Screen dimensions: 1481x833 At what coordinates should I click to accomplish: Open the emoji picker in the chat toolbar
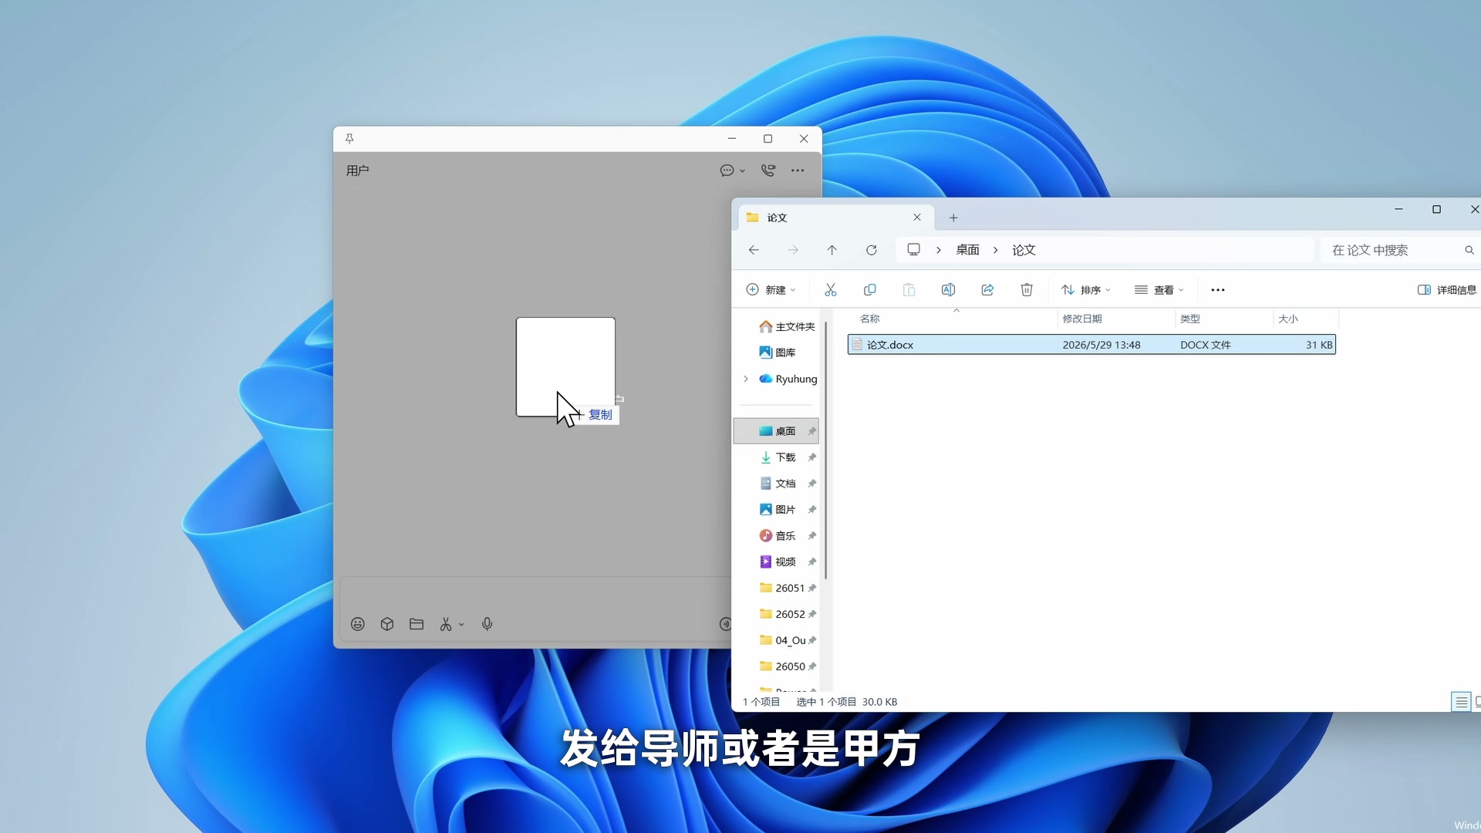click(x=358, y=624)
